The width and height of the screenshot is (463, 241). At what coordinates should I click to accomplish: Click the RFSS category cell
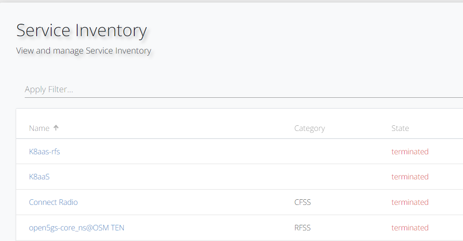pyautogui.click(x=302, y=228)
